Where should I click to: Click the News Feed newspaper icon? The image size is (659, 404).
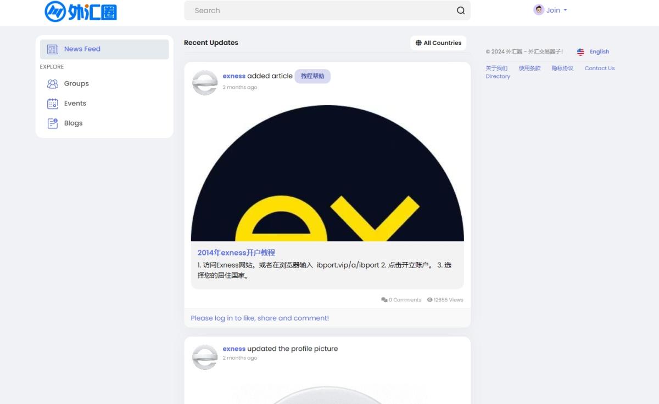53,49
